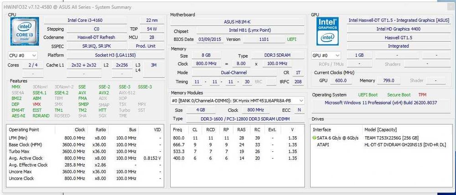This screenshot has height=195, width=456.
Task: Click the Base Clock (HFM) row
Action: click(x=85, y=145)
